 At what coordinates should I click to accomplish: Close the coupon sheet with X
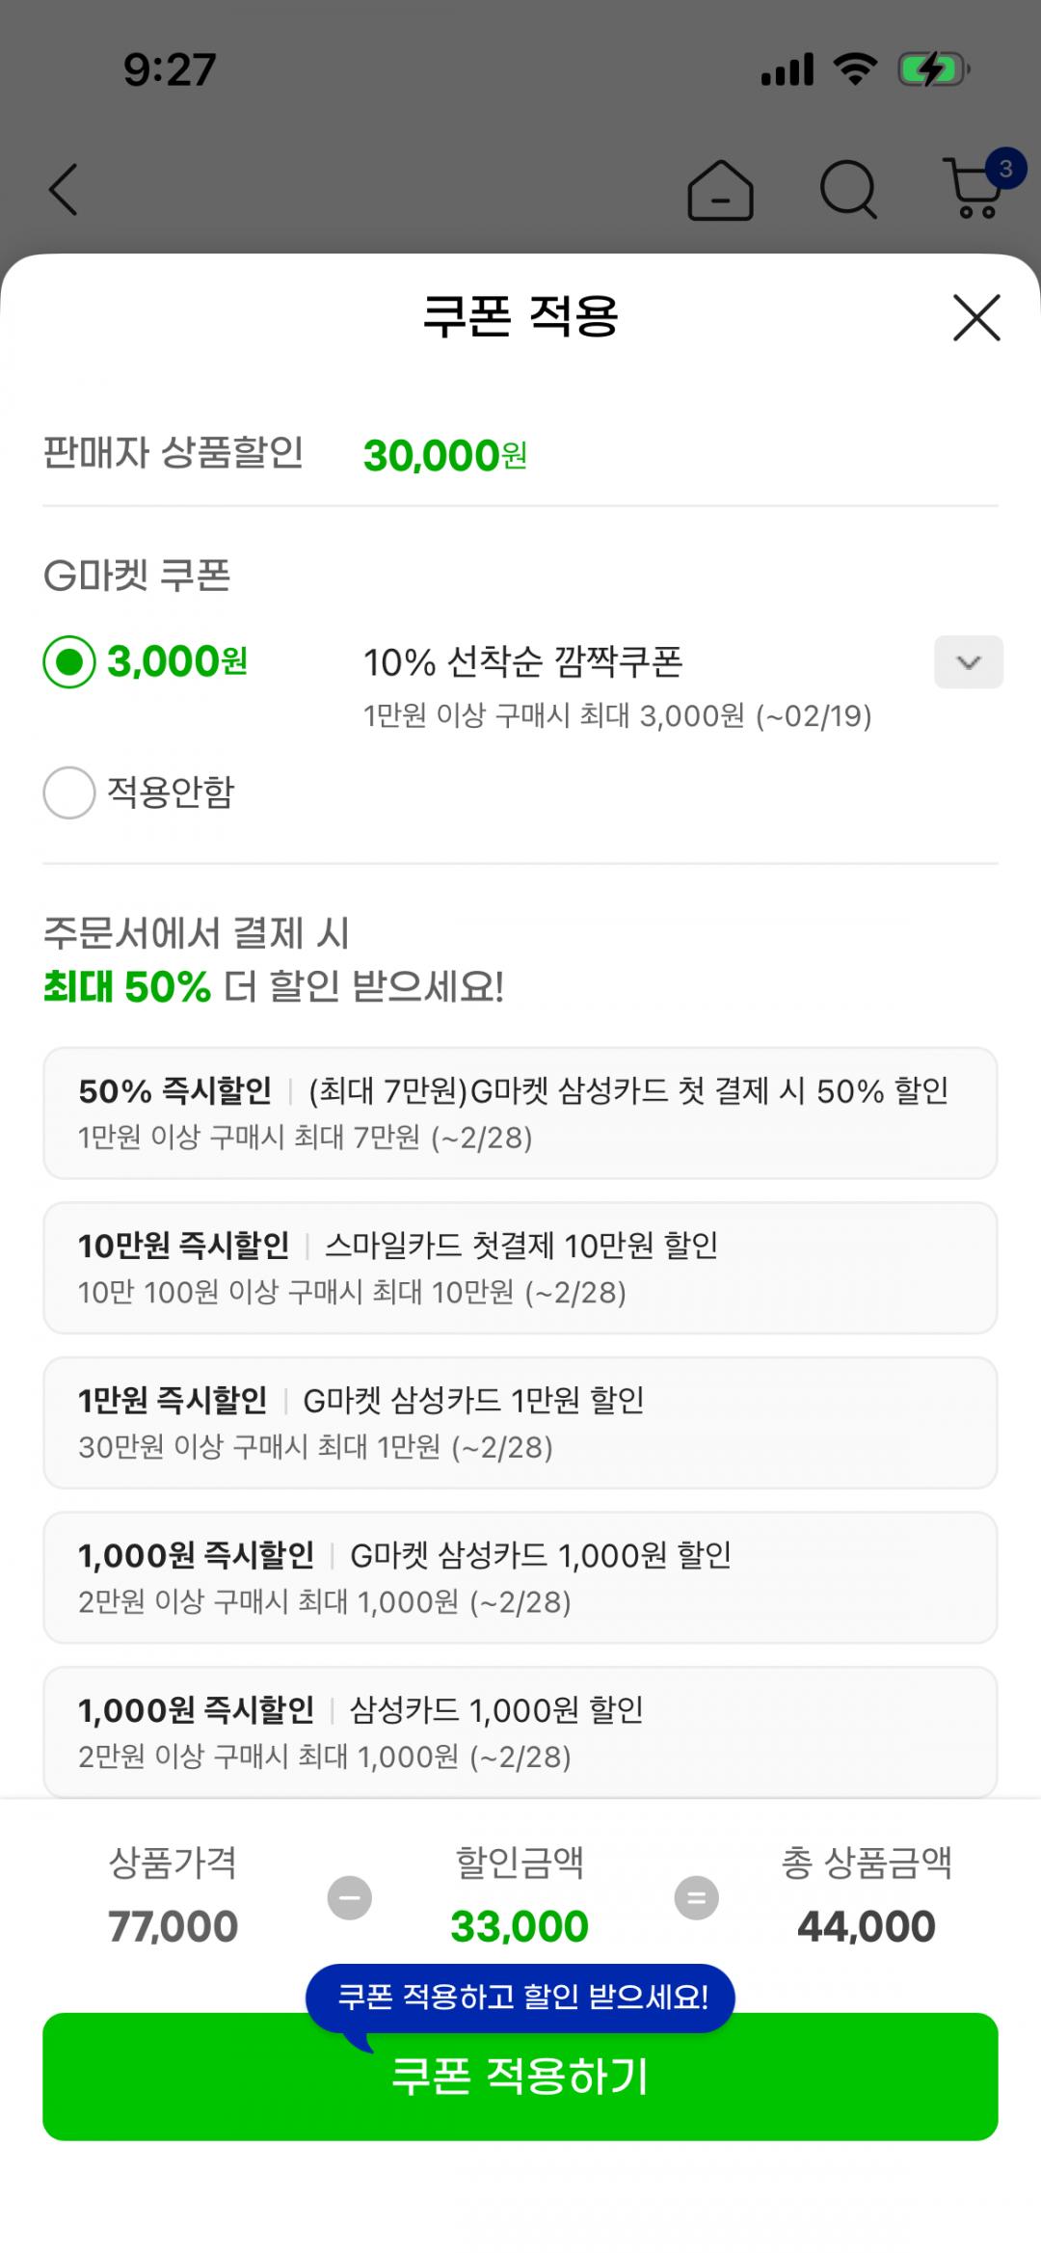976,317
